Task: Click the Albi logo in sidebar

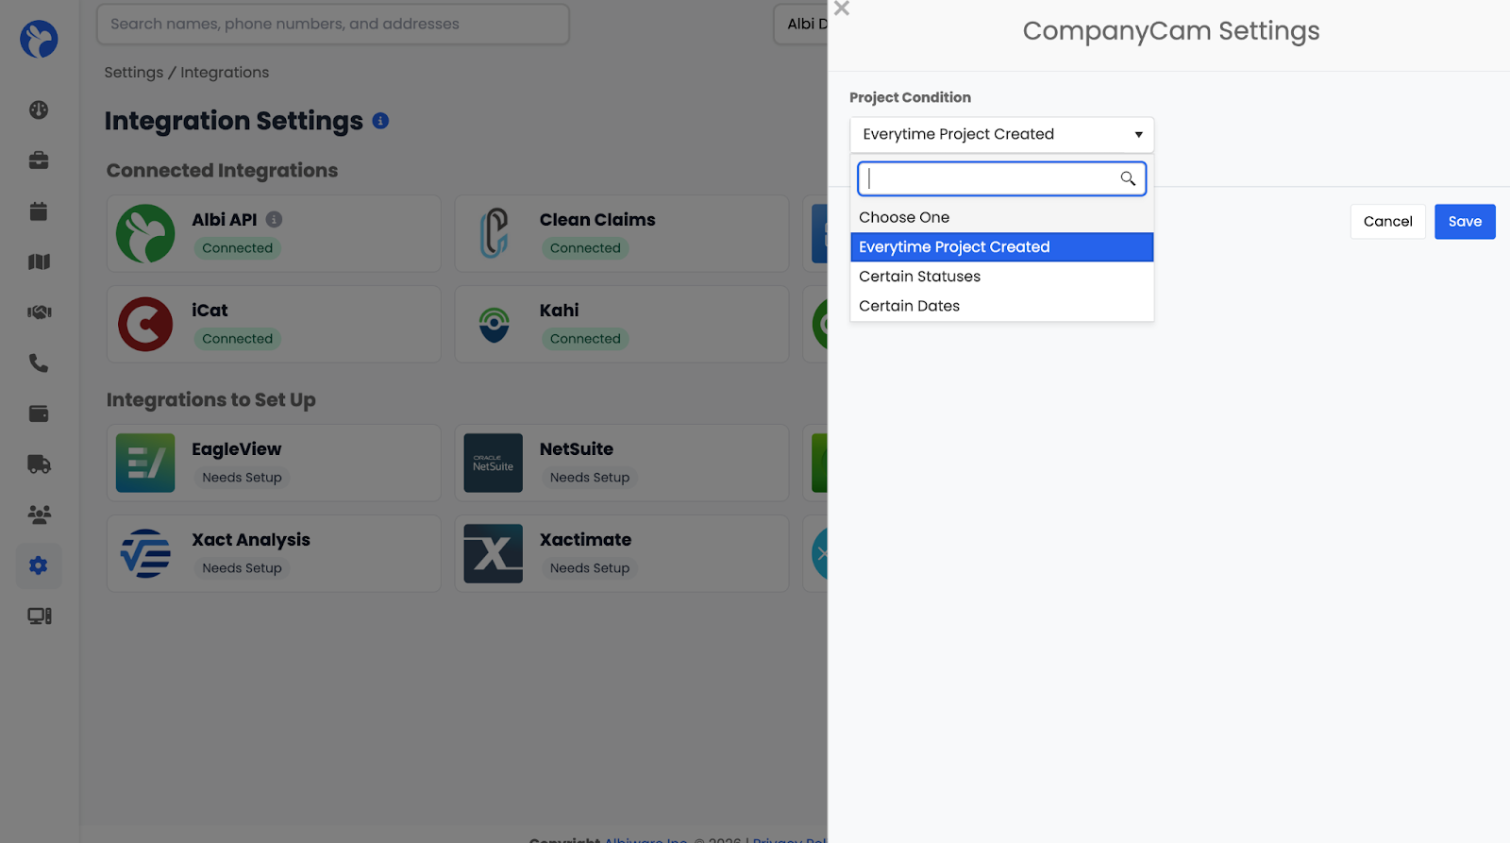Action: point(39,39)
